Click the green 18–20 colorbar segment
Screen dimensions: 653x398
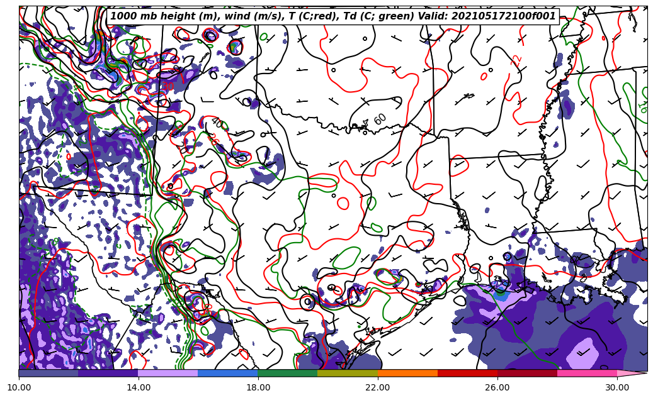pyautogui.click(x=288, y=373)
